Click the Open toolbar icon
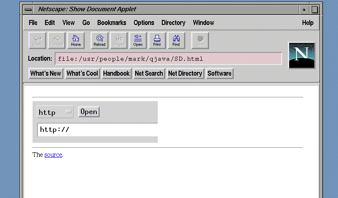Viewport: 338px width, 198px height. 138,40
